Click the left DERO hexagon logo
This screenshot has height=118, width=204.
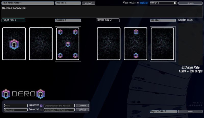[6, 94]
